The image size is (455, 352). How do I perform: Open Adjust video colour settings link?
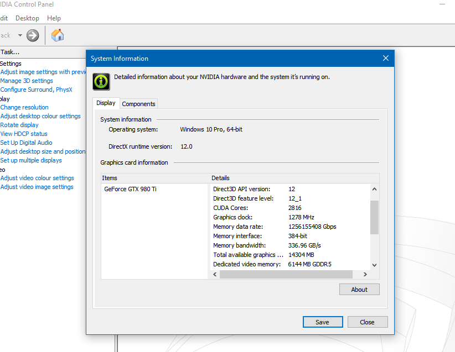point(37,178)
